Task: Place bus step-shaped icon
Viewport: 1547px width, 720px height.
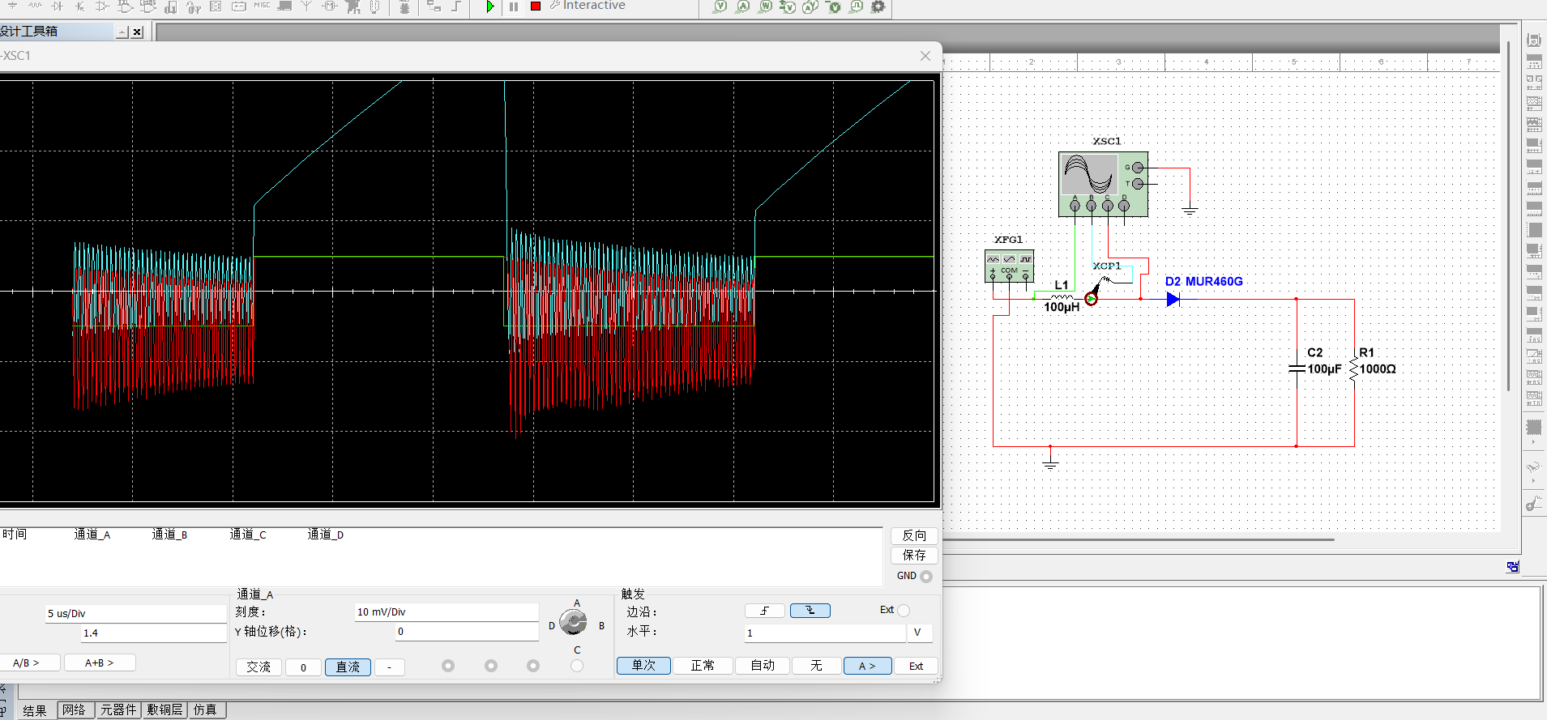Action: 456,6
